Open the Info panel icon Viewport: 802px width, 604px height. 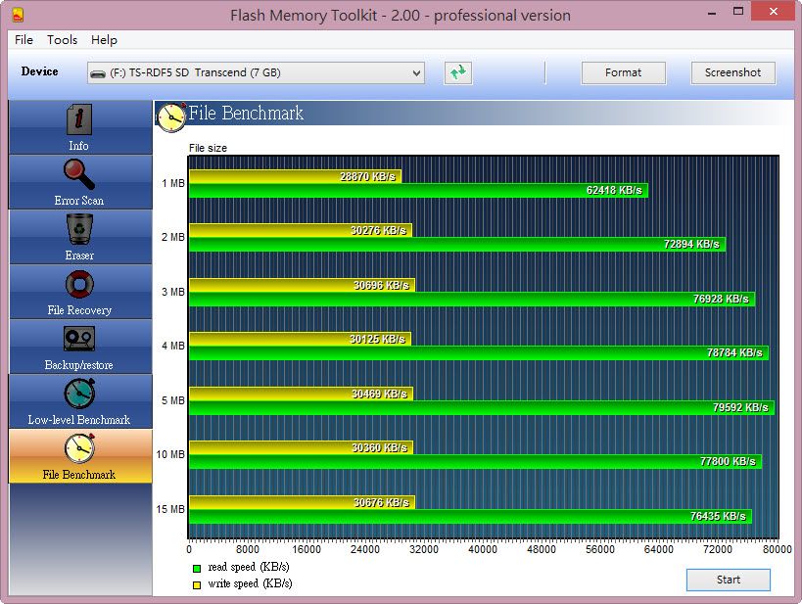(x=78, y=120)
